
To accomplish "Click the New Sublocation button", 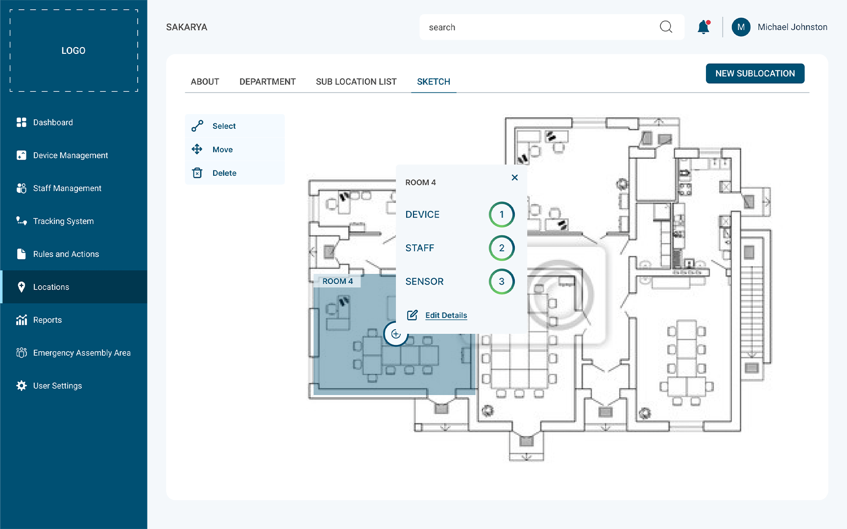I will click(755, 73).
